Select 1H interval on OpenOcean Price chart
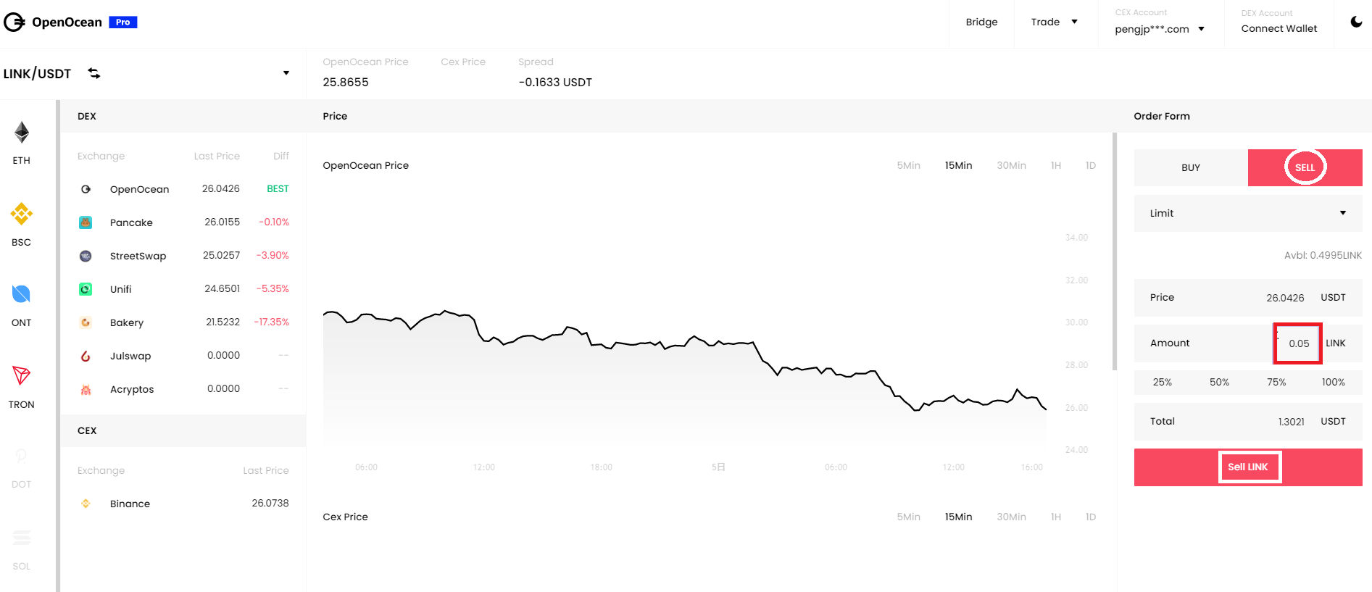Viewport: 1372px width, 592px height. coord(1056,165)
